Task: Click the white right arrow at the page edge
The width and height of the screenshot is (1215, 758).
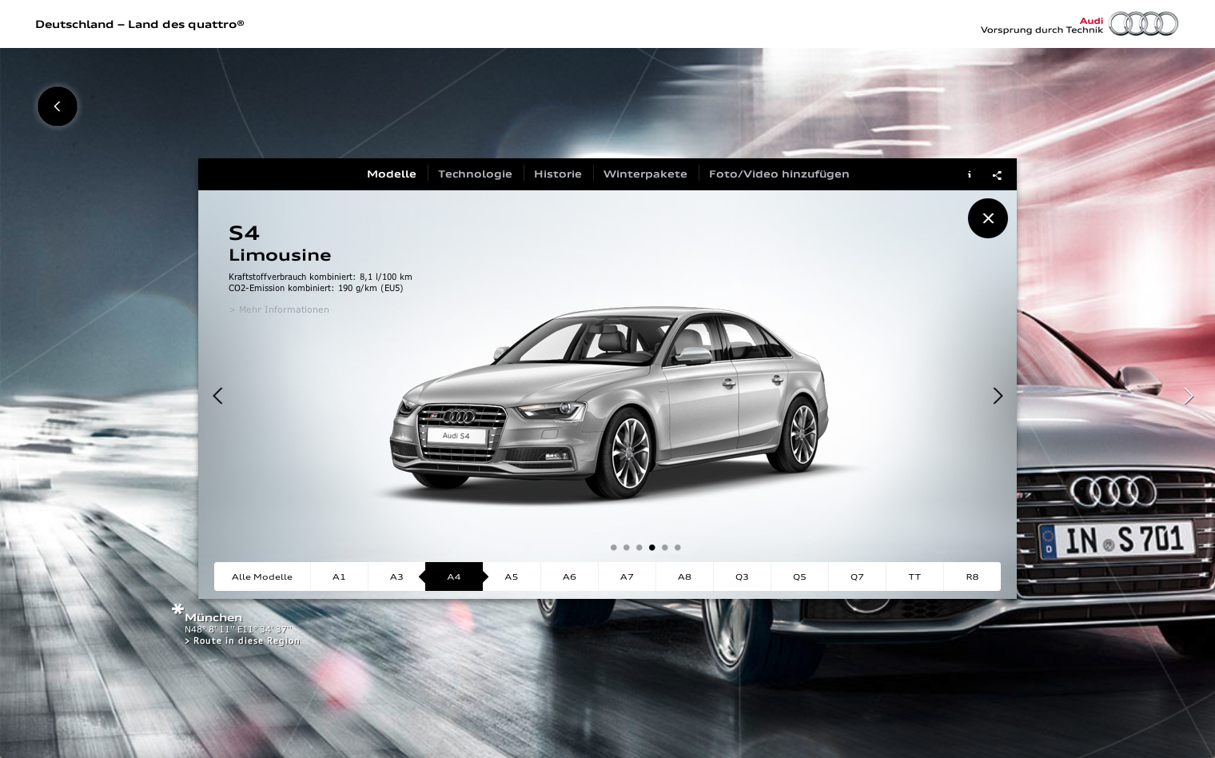Action: pyautogui.click(x=1189, y=396)
